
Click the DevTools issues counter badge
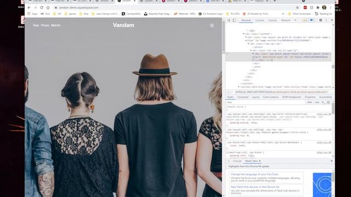(312, 20)
